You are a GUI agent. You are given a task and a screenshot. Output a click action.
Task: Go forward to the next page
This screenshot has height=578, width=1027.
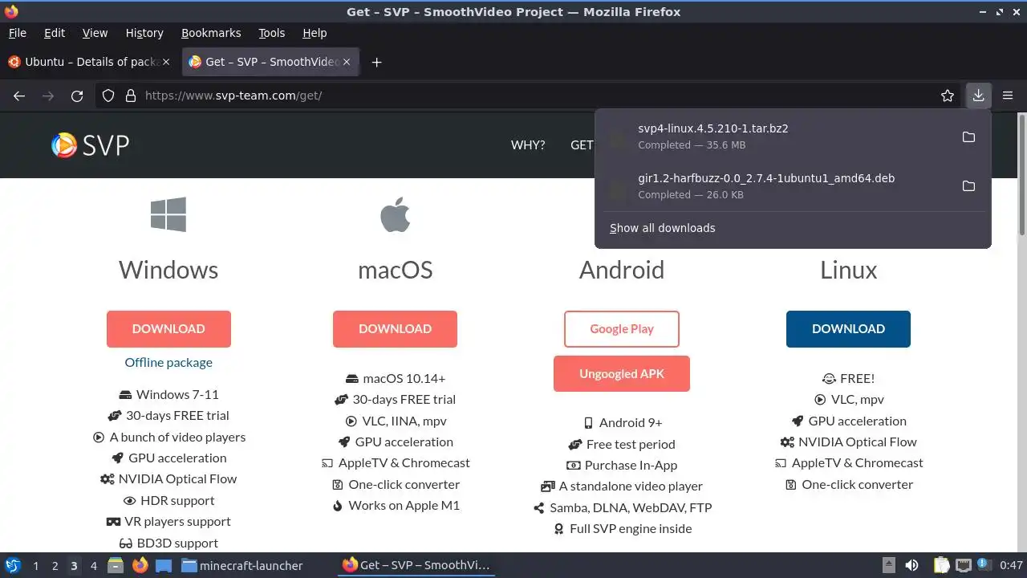pos(48,96)
